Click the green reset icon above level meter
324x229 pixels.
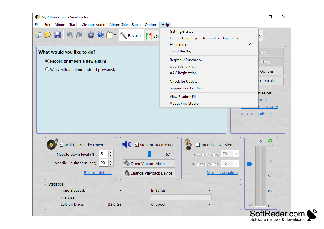tap(270, 141)
